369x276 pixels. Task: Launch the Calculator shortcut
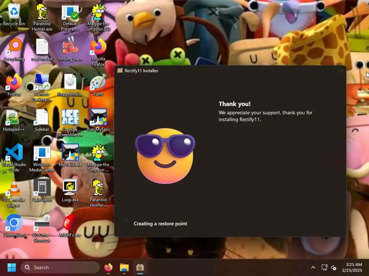point(42,190)
